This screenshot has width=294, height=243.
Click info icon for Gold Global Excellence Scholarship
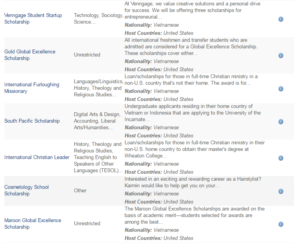[x=281, y=55]
